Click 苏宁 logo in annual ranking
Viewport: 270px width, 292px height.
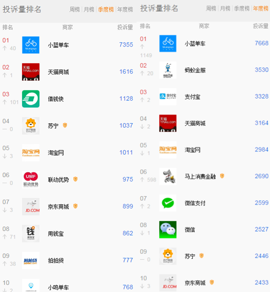pos(168,256)
